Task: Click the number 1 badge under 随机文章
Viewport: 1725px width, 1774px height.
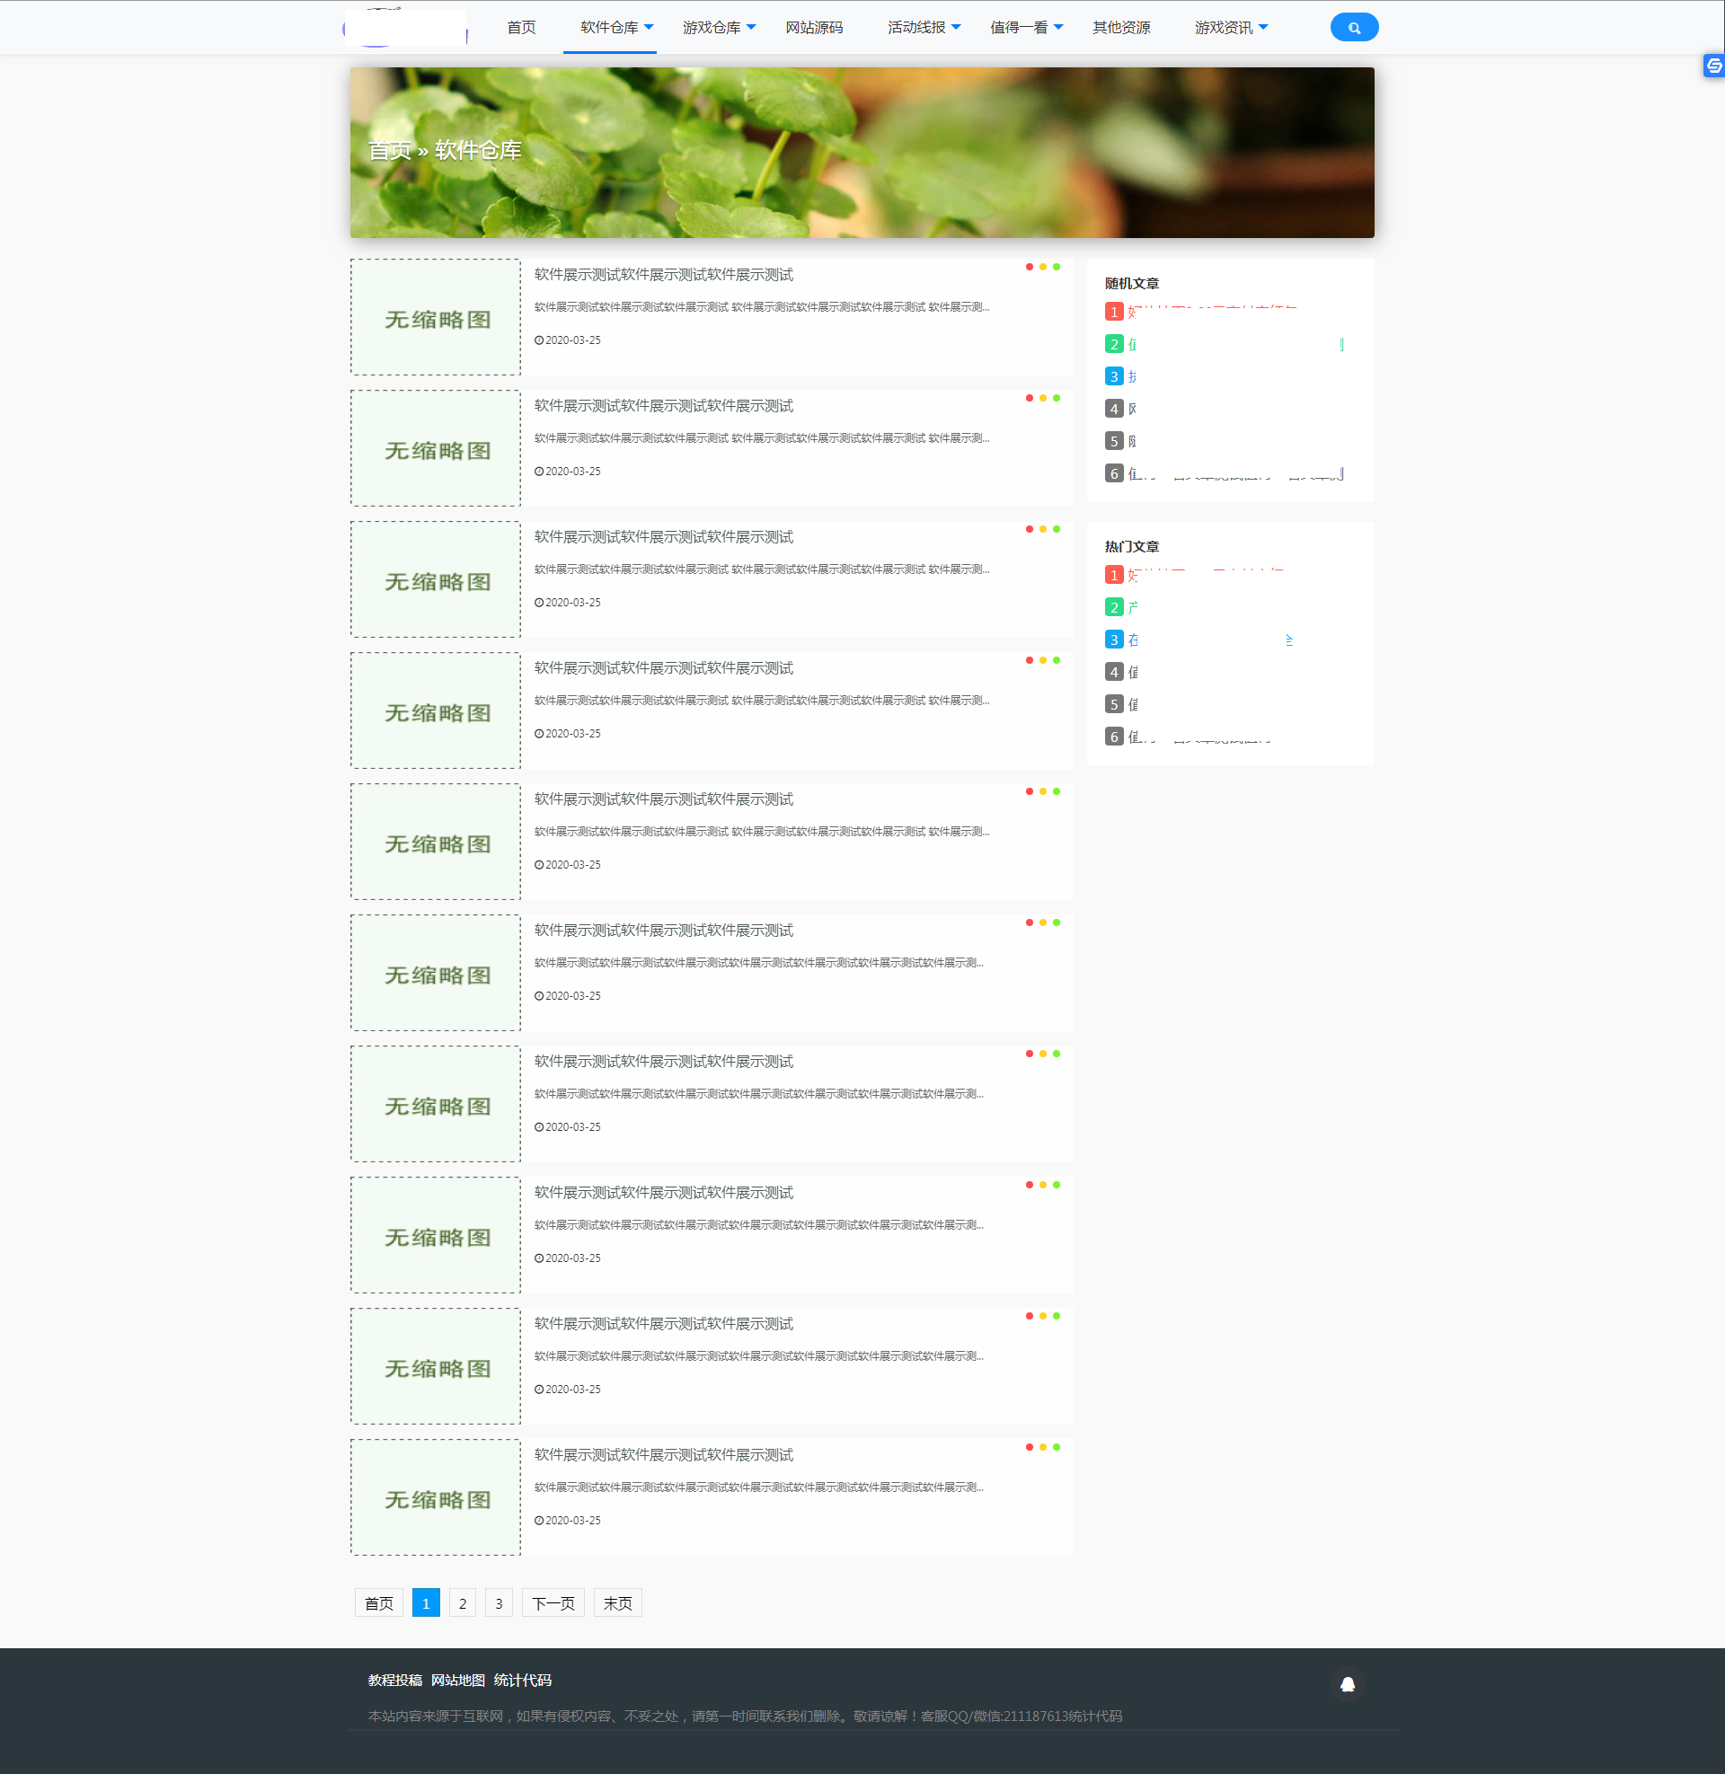Action: tap(1113, 312)
